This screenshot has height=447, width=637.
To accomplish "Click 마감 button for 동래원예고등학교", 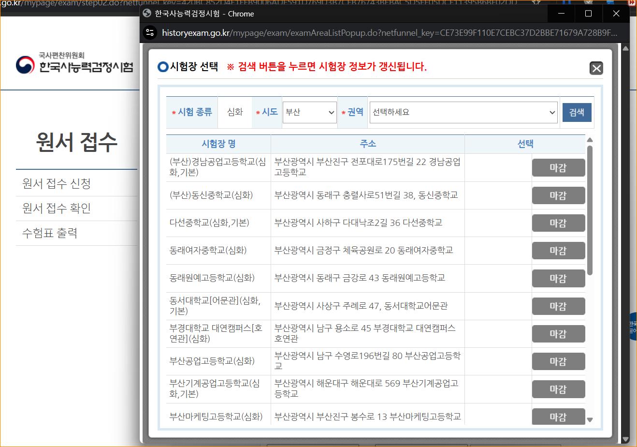I will [x=558, y=278].
